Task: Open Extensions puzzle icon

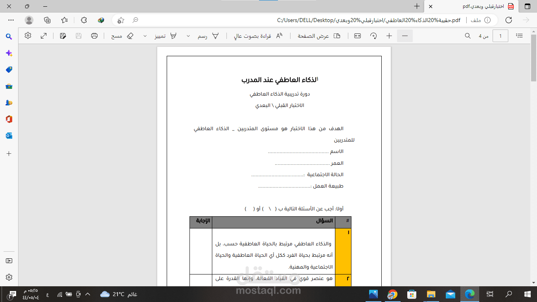Action: coord(84,20)
